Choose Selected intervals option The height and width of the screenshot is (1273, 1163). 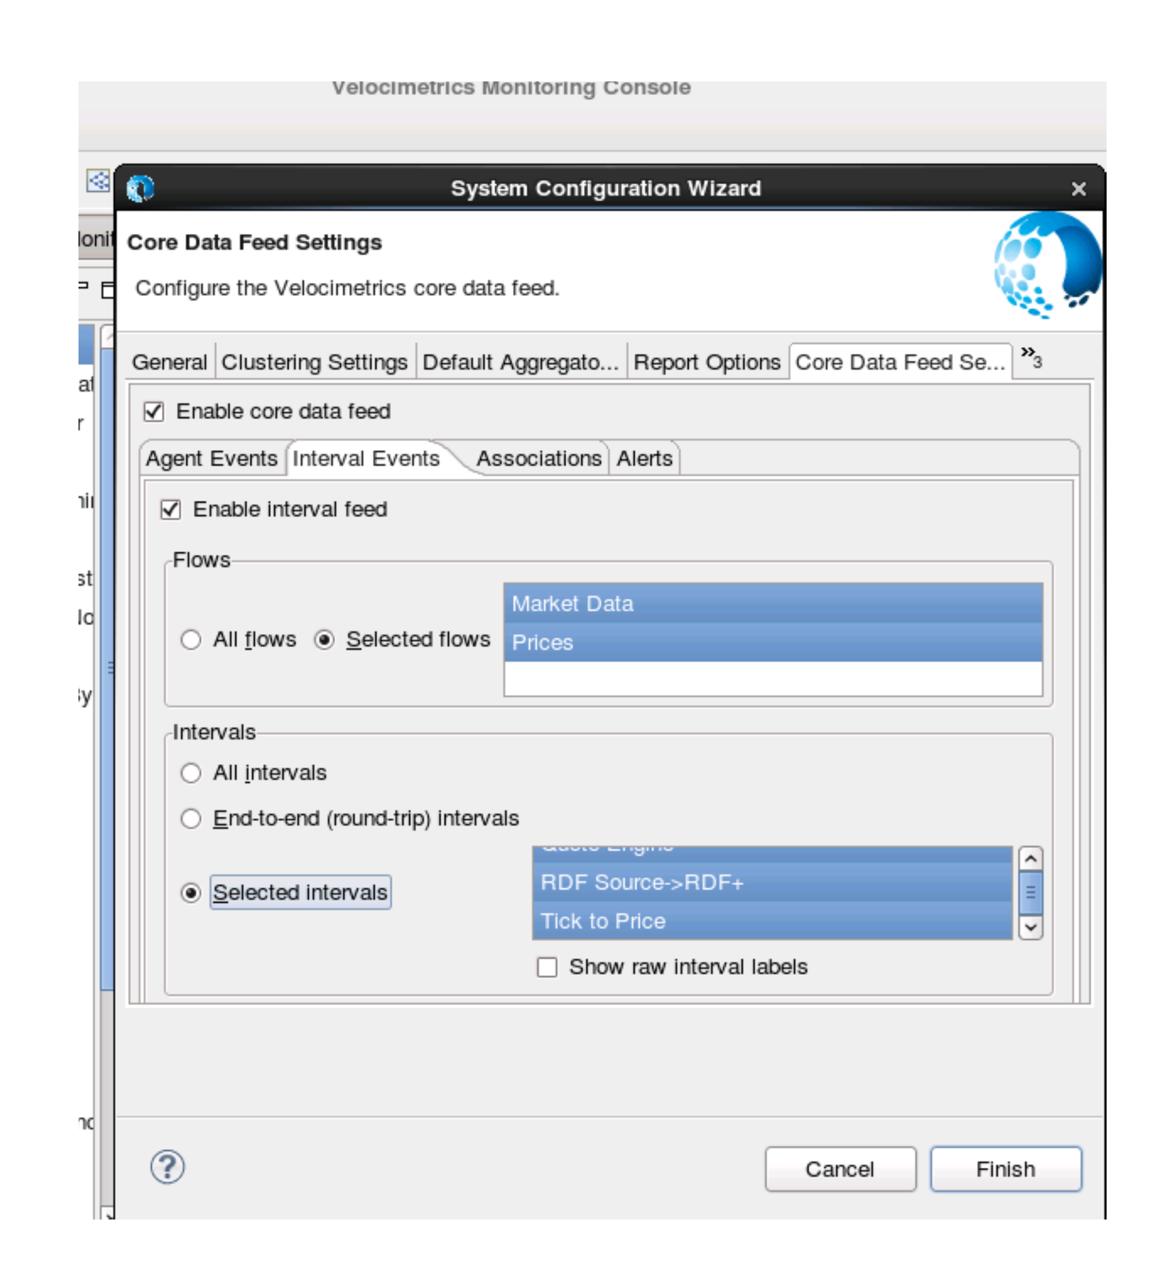[191, 892]
